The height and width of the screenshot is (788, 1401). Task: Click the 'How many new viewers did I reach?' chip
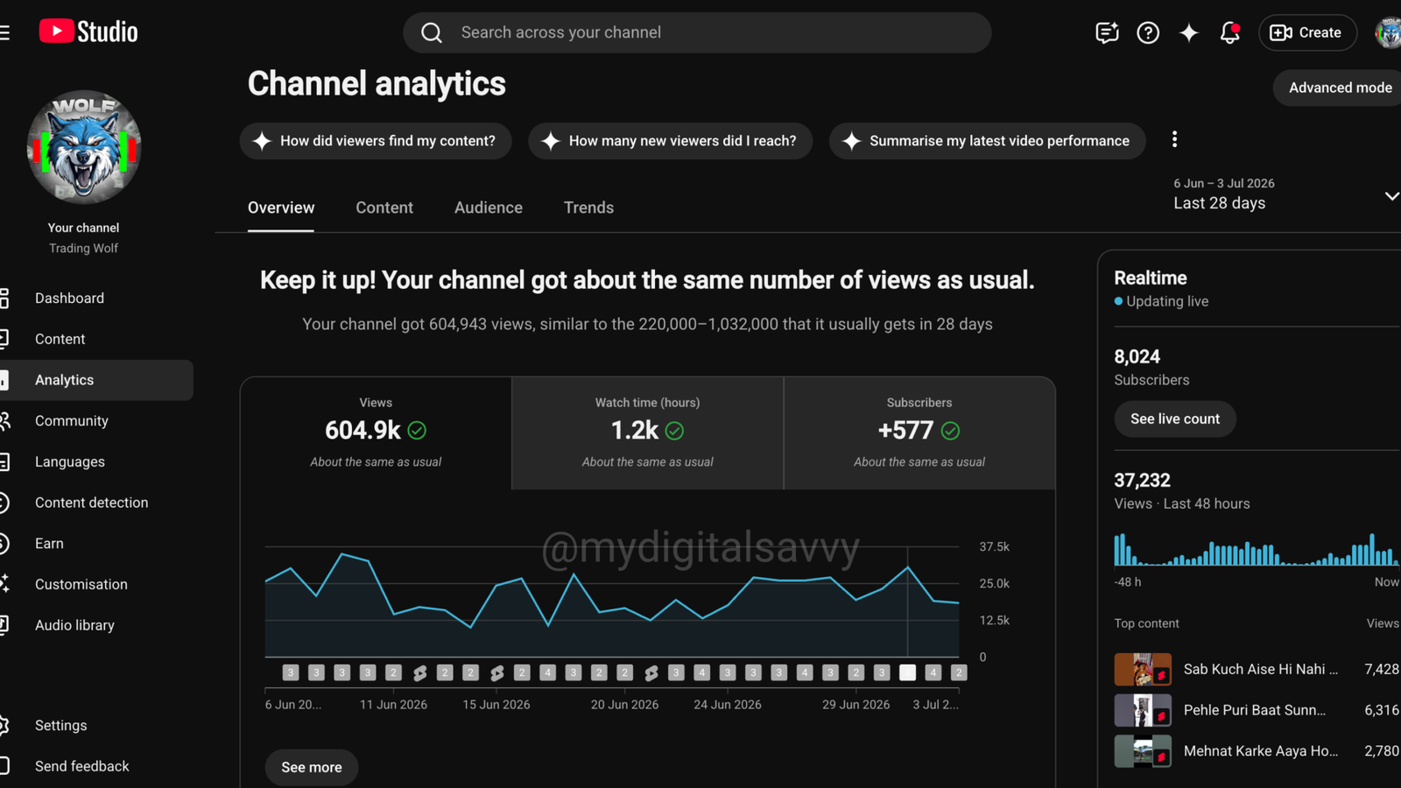click(x=670, y=141)
